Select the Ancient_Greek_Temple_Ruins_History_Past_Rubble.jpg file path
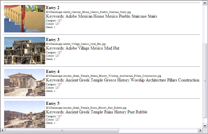This screenshot has width=208, height=134. pos(86,108)
